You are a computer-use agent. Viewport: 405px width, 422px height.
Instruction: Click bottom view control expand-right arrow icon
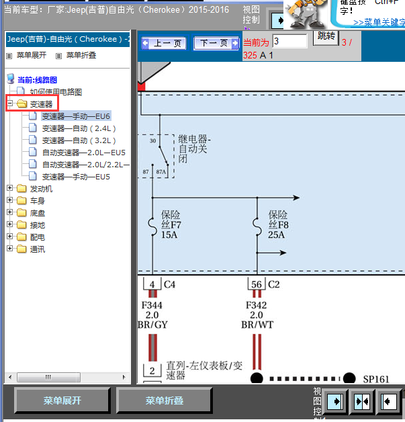coord(334,402)
